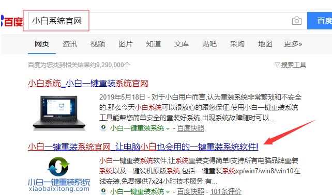
Task: Click the Baidu logo
Action: [12, 21]
